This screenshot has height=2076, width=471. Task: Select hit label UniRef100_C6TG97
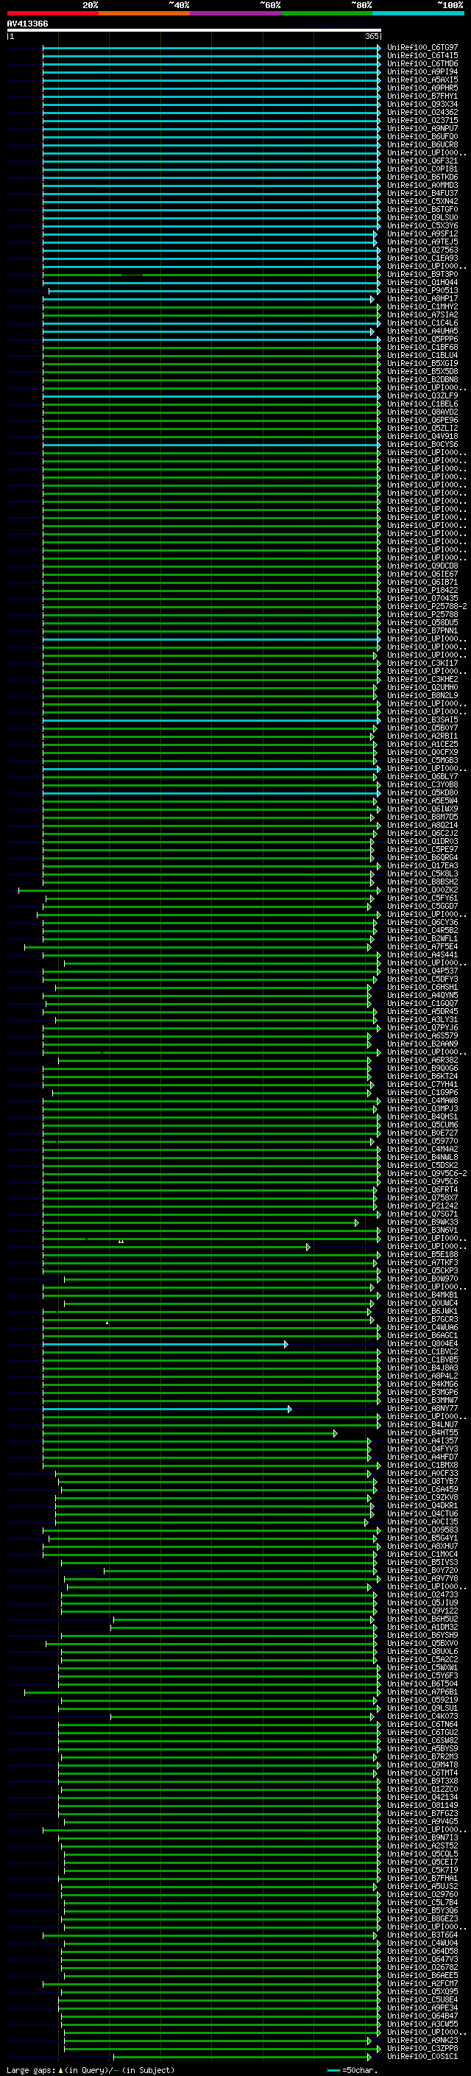click(422, 48)
